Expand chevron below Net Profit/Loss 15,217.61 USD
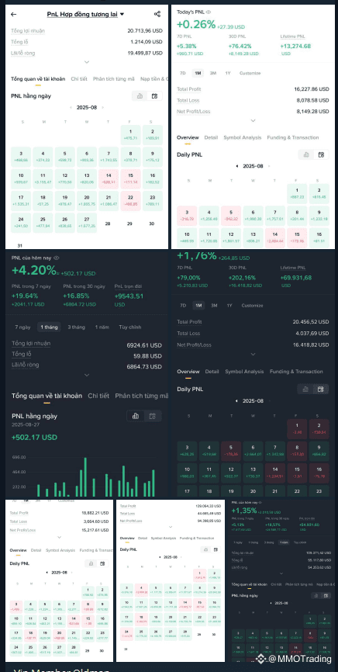Image resolution: width=338 pixels, height=672 pixels. point(59,537)
